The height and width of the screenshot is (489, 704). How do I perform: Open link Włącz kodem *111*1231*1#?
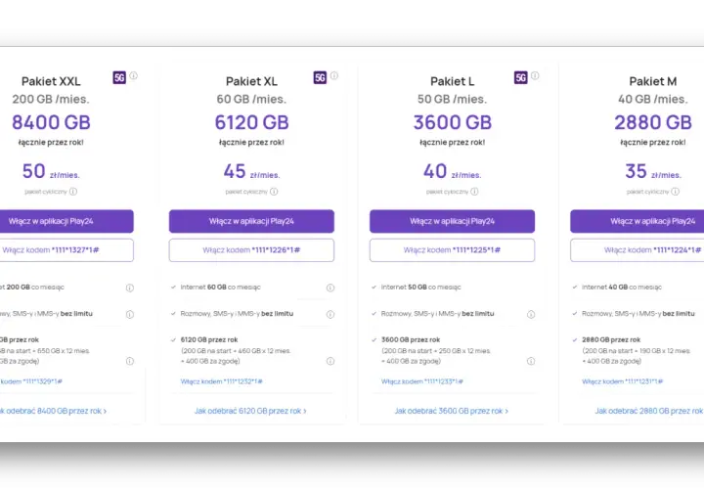point(622,381)
